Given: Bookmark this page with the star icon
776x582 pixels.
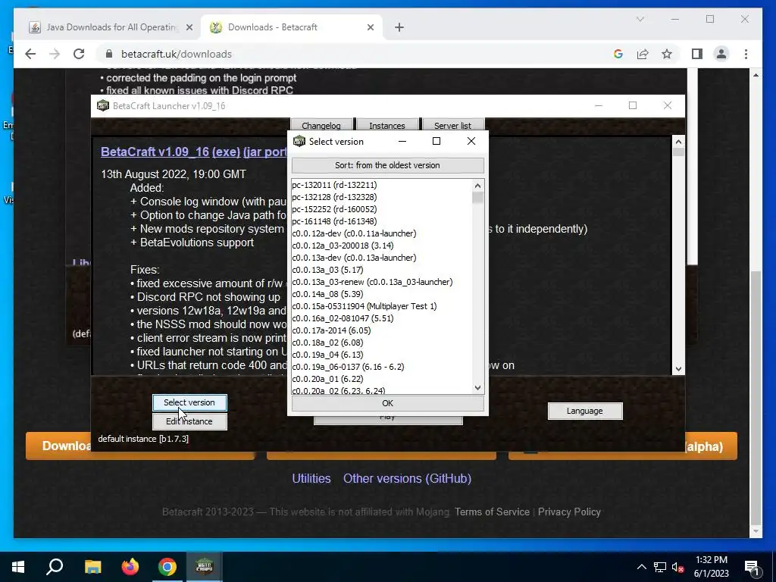Looking at the screenshot, I should [x=667, y=54].
